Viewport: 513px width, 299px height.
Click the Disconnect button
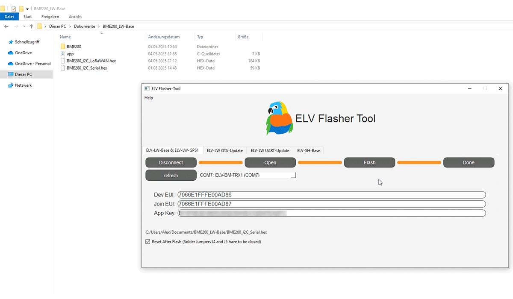171,162
